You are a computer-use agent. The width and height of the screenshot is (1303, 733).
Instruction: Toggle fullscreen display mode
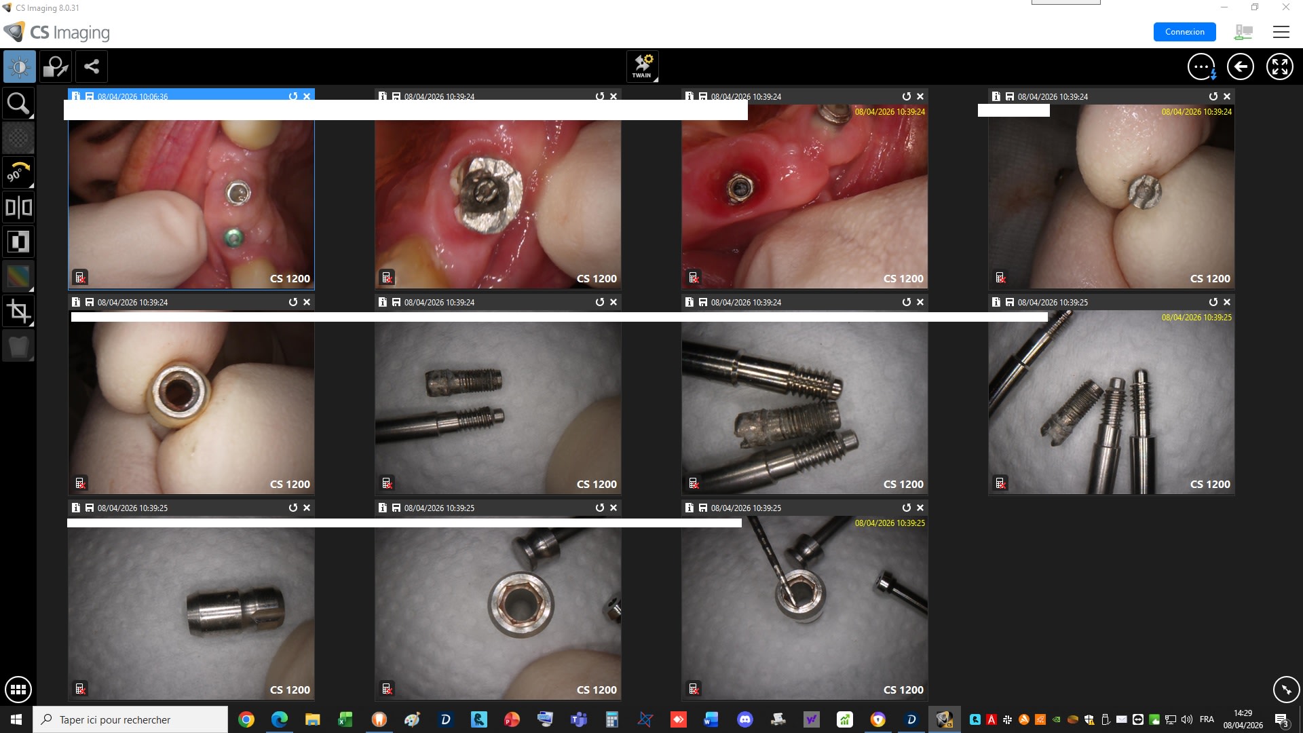point(1279,67)
